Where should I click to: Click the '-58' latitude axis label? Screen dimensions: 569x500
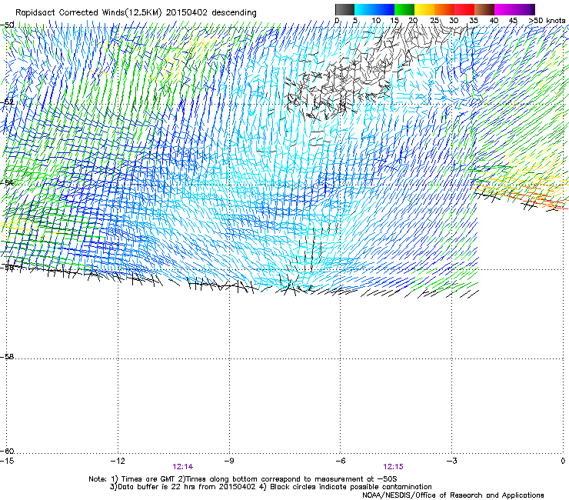(7, 357)
